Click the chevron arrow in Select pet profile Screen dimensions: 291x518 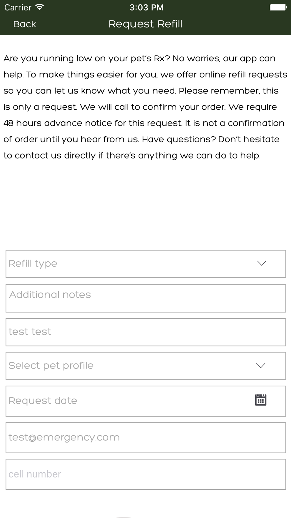[x=260, y=365]
